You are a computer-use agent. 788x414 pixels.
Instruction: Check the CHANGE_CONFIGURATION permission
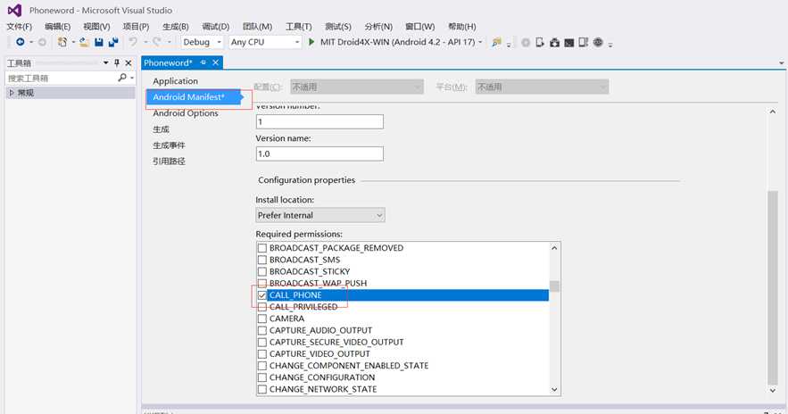[261, 377]
